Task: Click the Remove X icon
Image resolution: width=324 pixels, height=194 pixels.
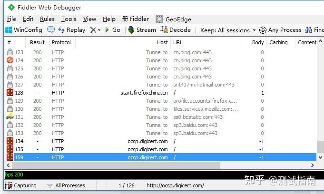Action: point(93,30)
